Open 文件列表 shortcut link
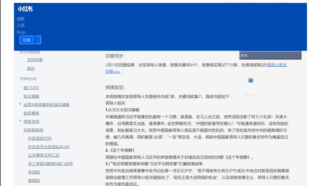 point(34,60)
